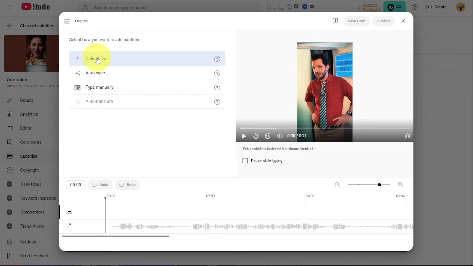473x266 pixels.
Task: Click the send feedback icon in dialog header
Action: 335,21
